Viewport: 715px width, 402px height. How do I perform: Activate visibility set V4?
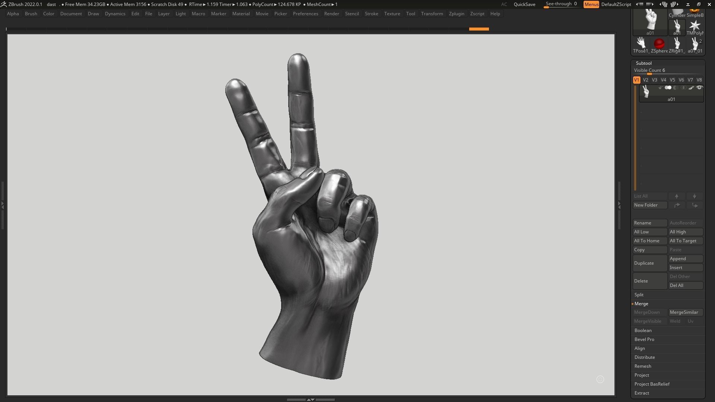663,80
